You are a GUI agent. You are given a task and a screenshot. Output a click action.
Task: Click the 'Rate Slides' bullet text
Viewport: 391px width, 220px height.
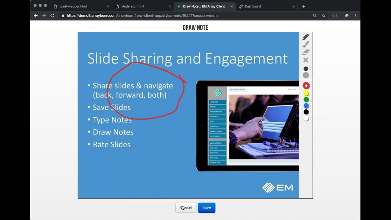[x=111, y=145]
